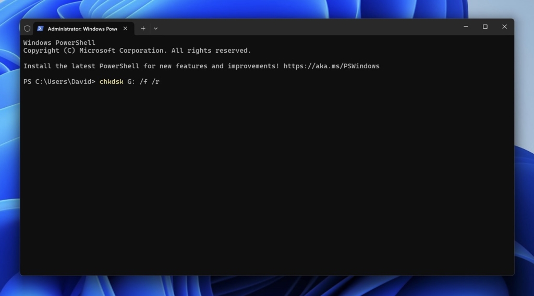Click the PowerShell icon on the tab

[x=40, y=29]
